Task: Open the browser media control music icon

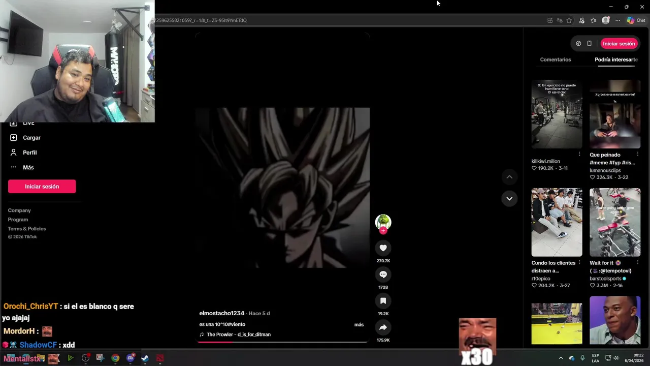Action: click(x=581, y=20)
